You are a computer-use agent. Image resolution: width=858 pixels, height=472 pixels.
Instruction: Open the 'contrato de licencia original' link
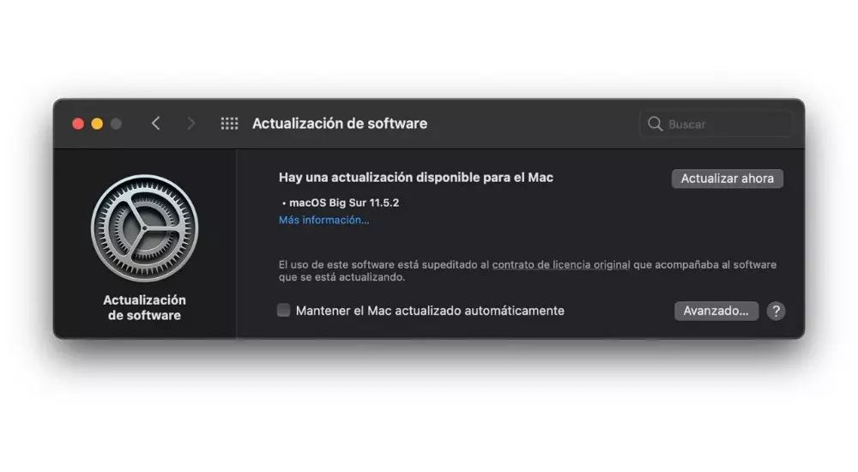coord(561,265)
